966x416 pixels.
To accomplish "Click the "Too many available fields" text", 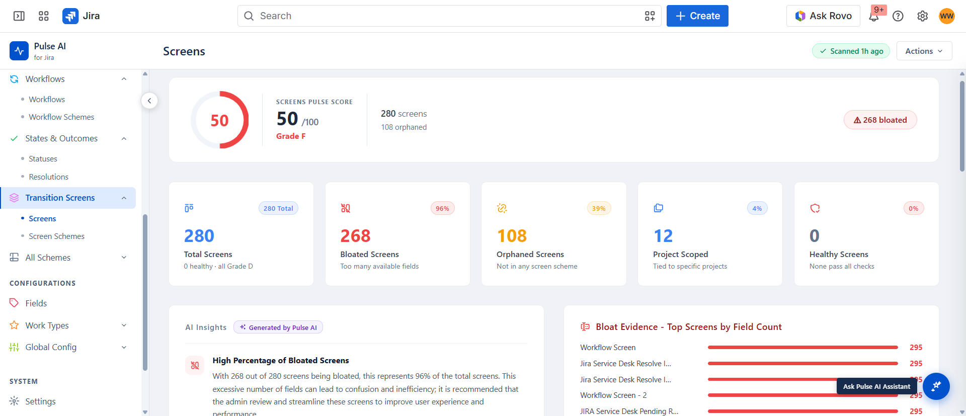I will pyautogui.click(x=379, y=267).
